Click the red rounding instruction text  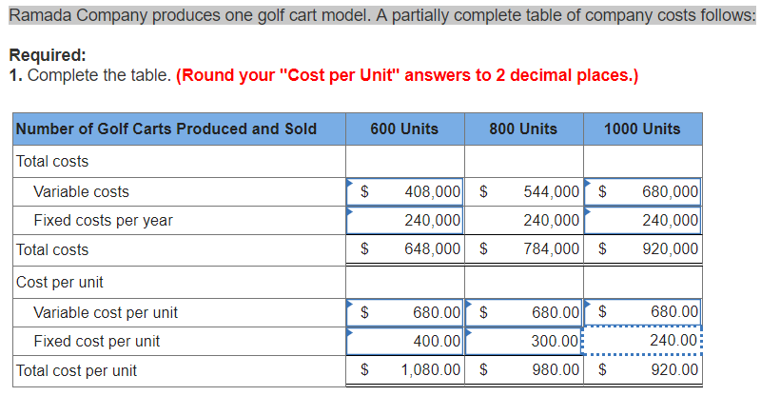click(x=407, y=75)
